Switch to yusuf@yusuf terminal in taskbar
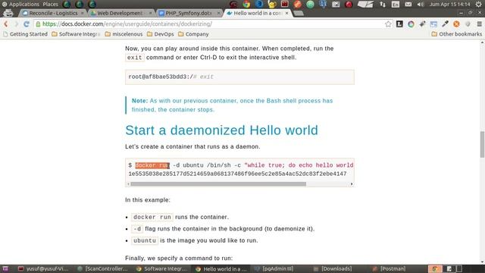The height and width of the screenshot is (273, 485). tap(42, 268)
